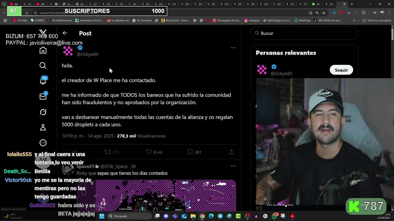Image resolution: width=394 pixels, height=221 pixels.
Task: Open the three-dot menu on SpaceST4r's reply
Action: (233, 166)
